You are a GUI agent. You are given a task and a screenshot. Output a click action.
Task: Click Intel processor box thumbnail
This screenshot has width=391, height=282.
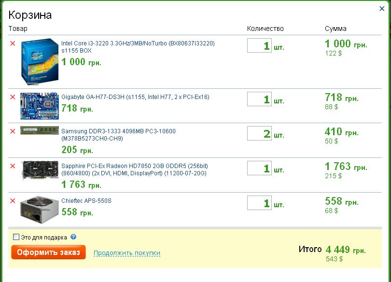click(40, 62)
